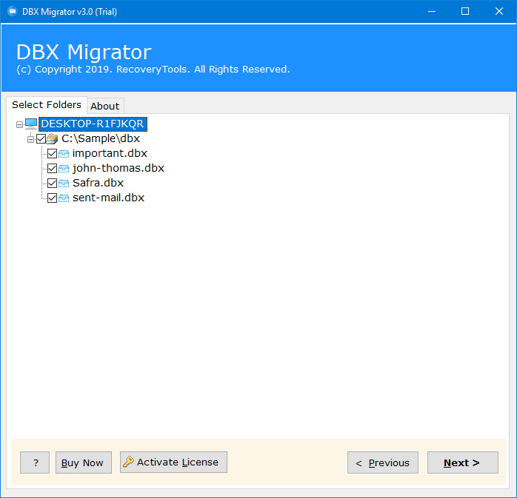Screen dimensions: 517x498
Task: Uncheck the important.dbx checkbox
Action: tap(53, 153)
